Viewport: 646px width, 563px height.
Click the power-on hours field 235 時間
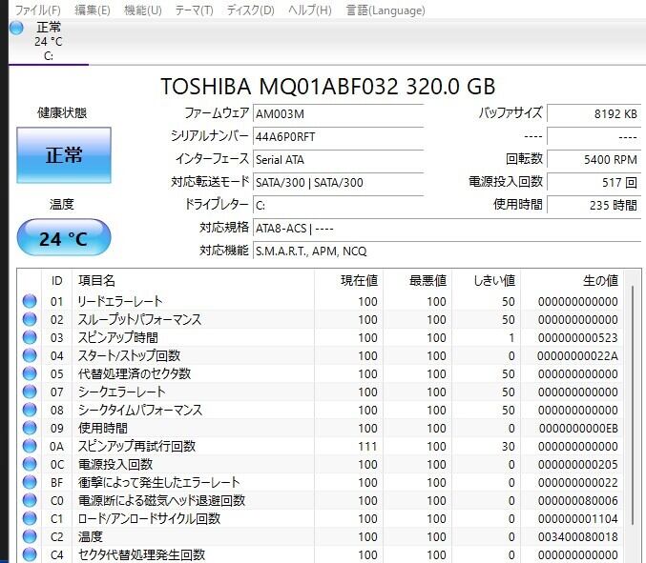(594, 205)
